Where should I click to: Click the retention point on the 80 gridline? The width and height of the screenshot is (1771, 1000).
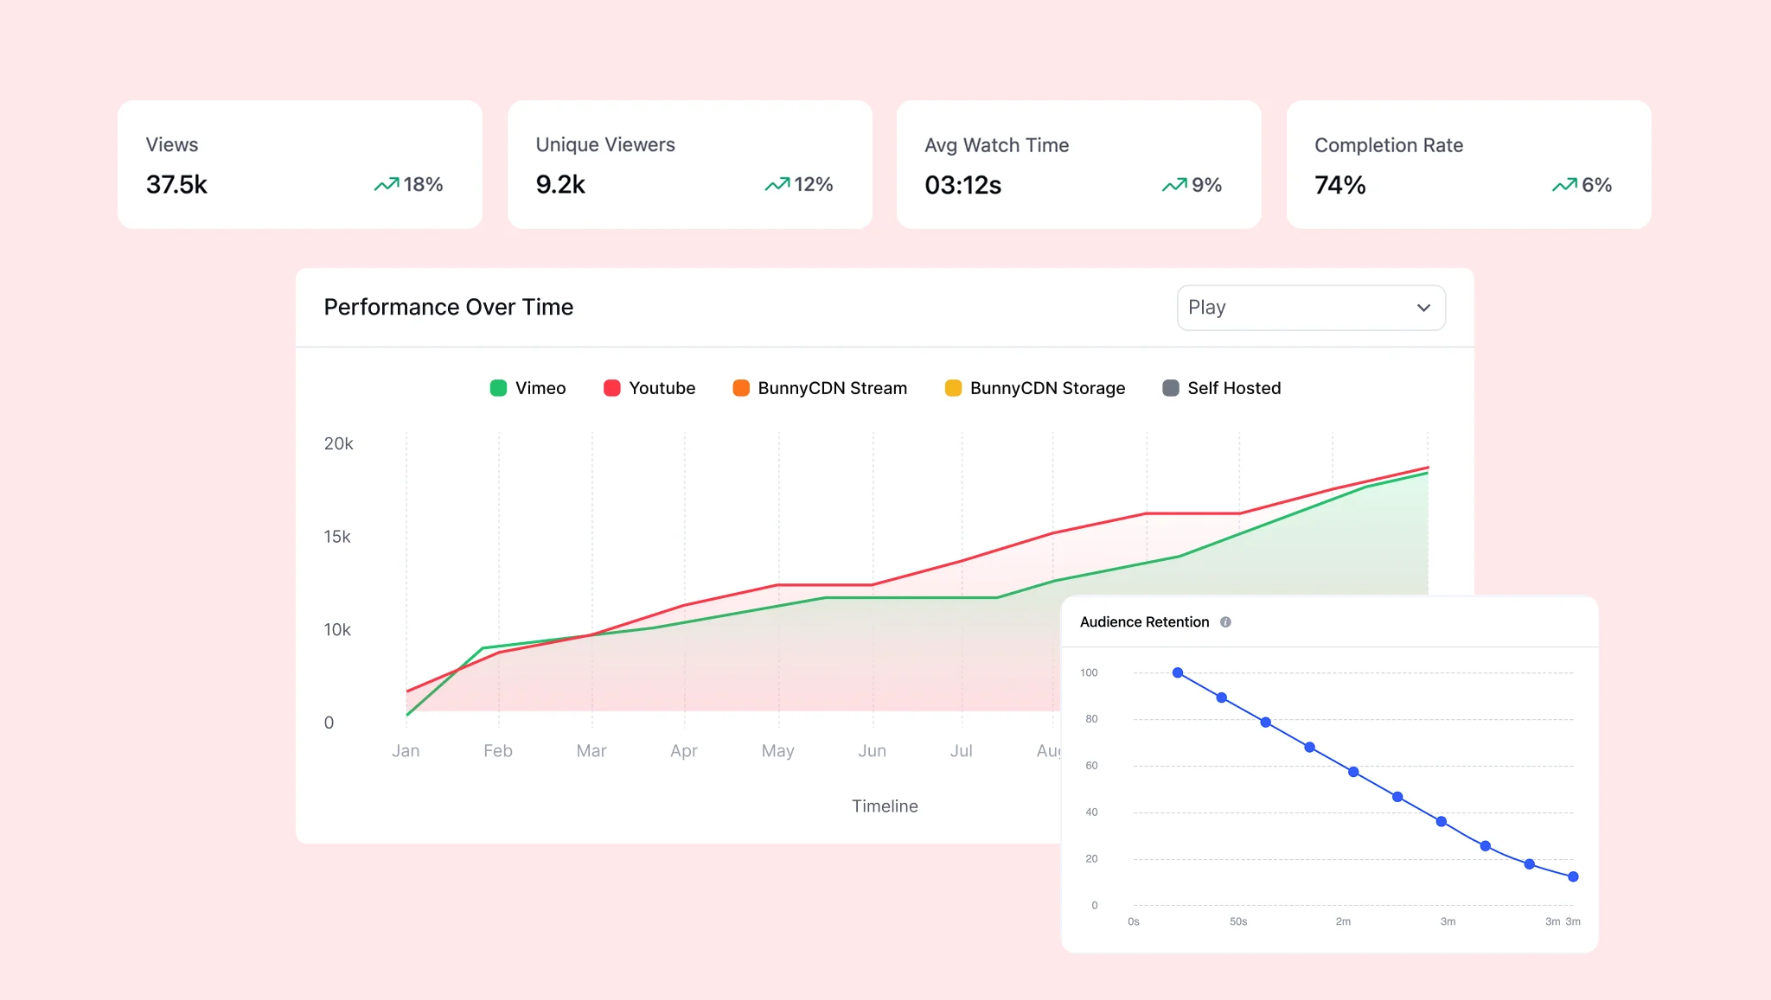coord(1265,722)
